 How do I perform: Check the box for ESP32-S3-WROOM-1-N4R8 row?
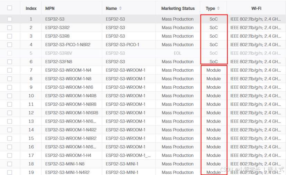tap(9, 96)
